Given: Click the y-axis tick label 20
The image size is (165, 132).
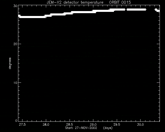Looking at the screenshot, I should pyautogui.click(x=15, y=44).
